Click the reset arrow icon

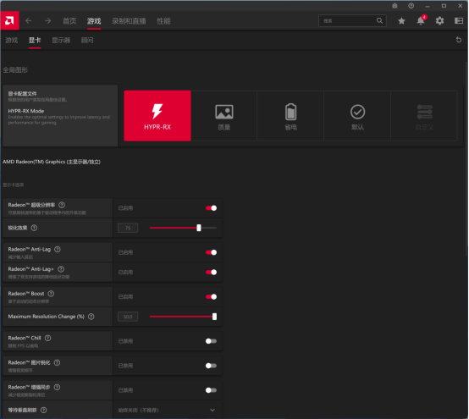click(459, 40)
